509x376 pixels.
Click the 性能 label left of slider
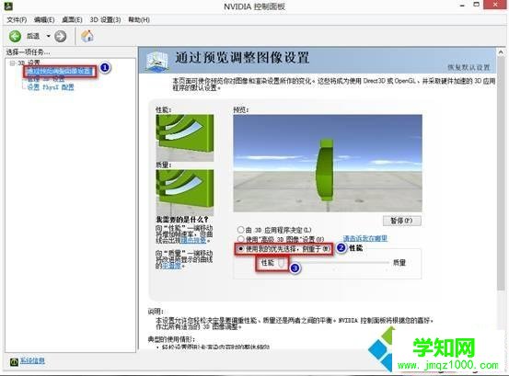[268, 263]
